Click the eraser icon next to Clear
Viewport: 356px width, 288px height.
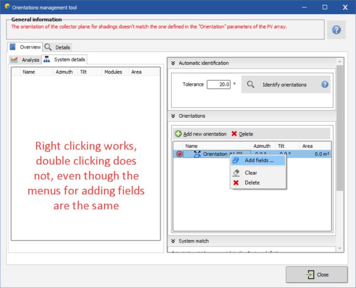236,173
